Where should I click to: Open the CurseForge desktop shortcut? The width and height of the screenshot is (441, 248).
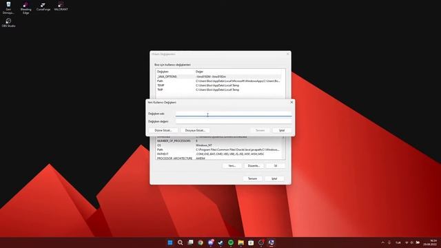43,6
